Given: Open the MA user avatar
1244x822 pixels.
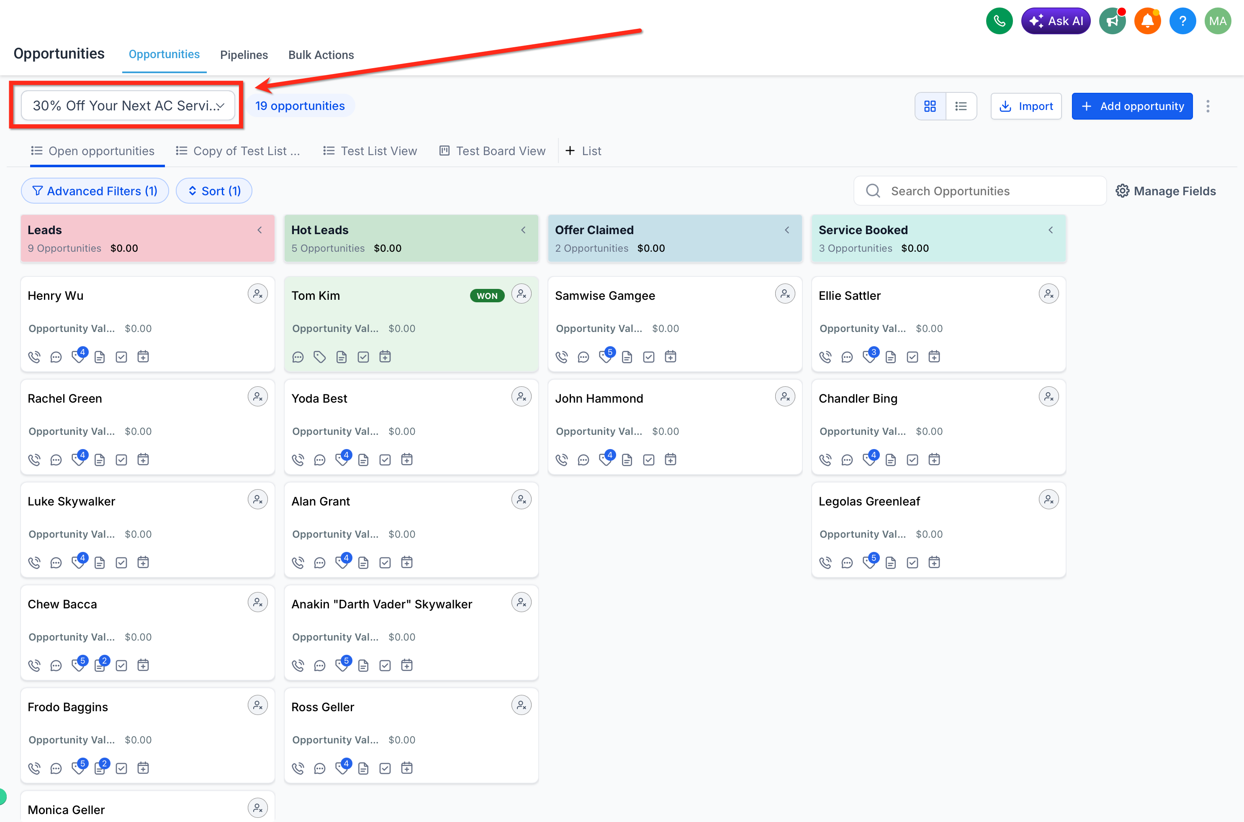Looking at the screenshot, I should click(1218, 21).
